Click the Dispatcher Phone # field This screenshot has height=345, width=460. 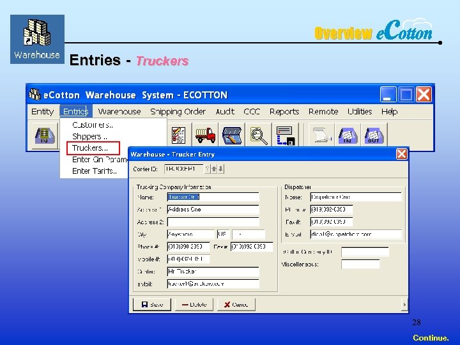(331, 210)
